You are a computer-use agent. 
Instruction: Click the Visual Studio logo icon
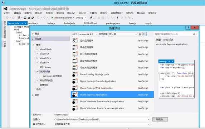coord(5,9)
